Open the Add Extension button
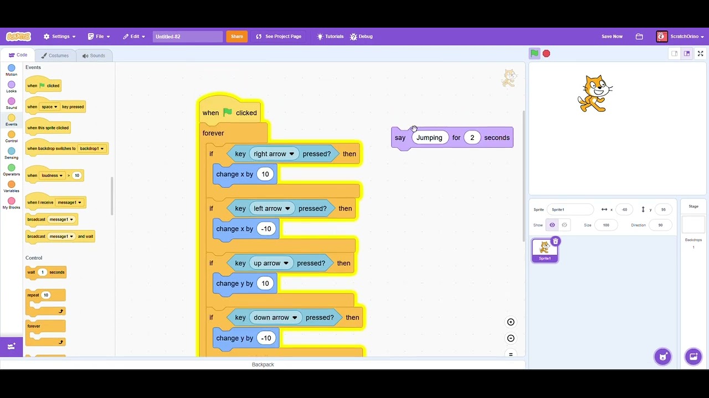Viewport: 709px width, 398px height. pos(11,347)
